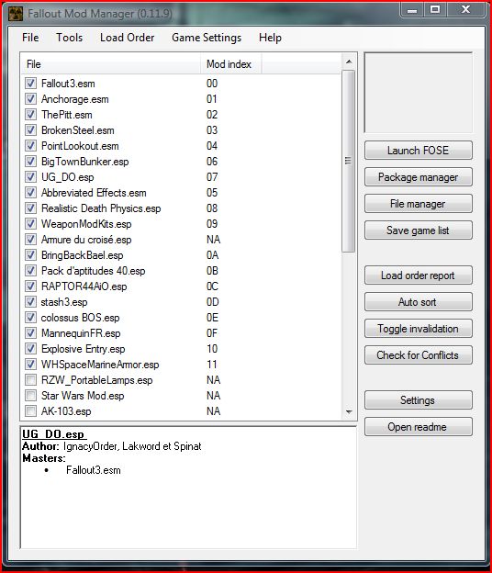Check the Star Wars Mod.esp checkbox

[x=30, y=396]
